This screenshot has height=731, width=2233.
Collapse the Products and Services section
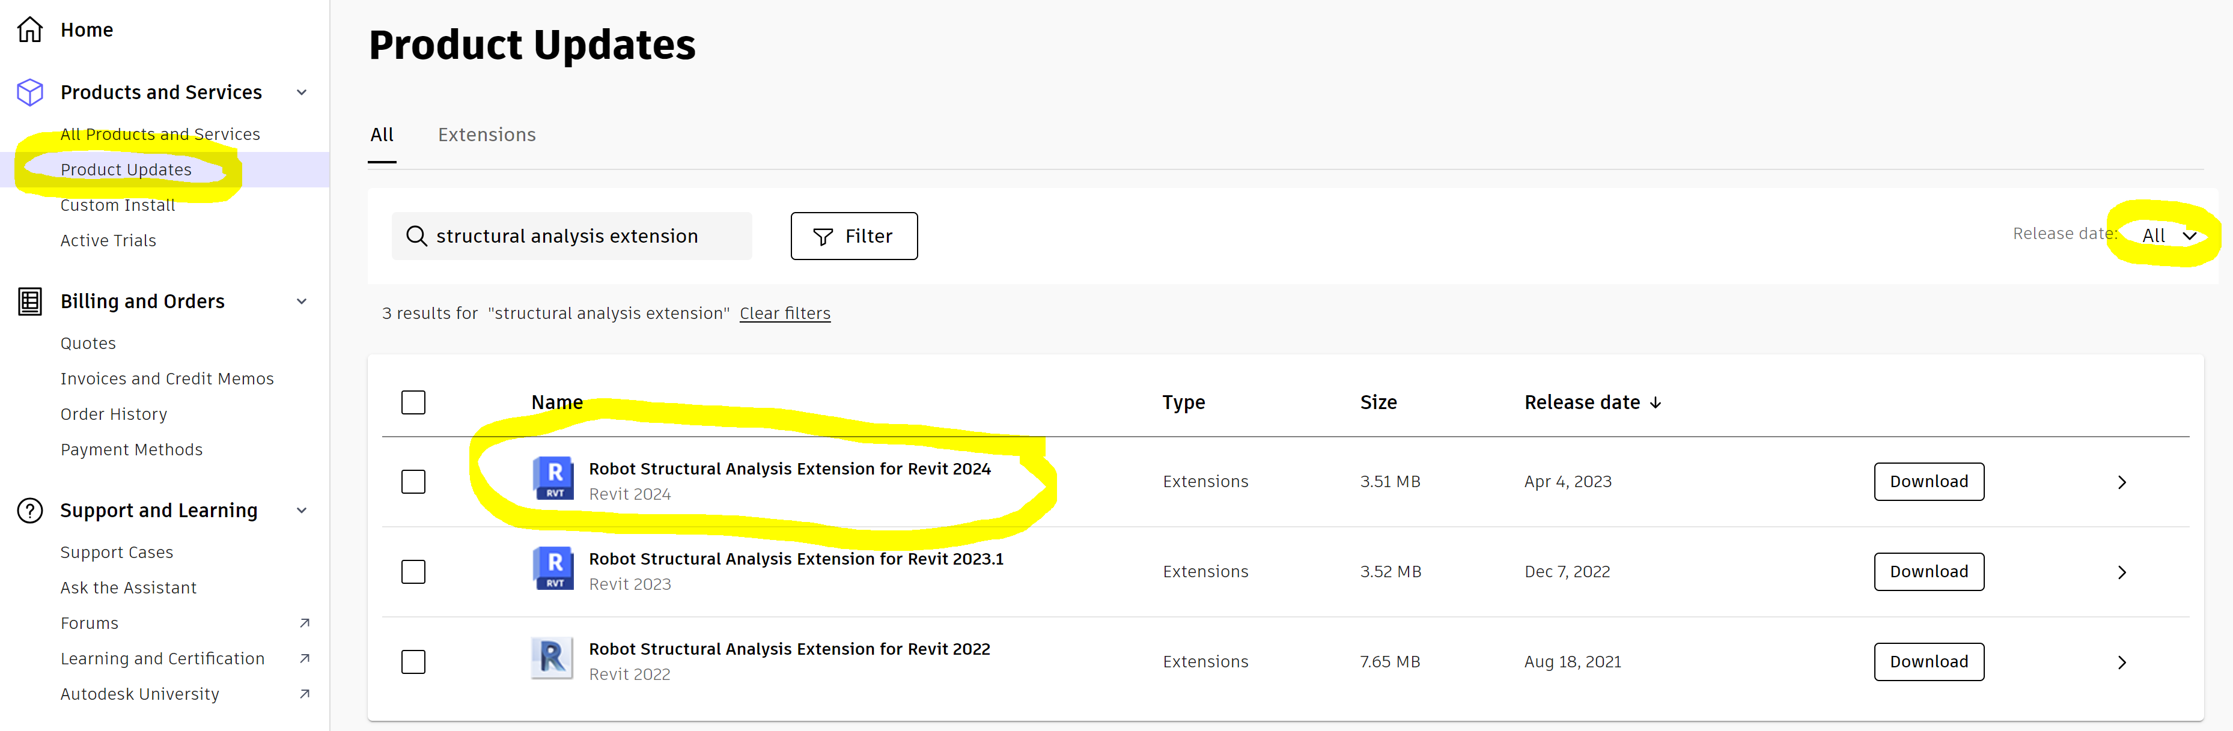(301, 92)
